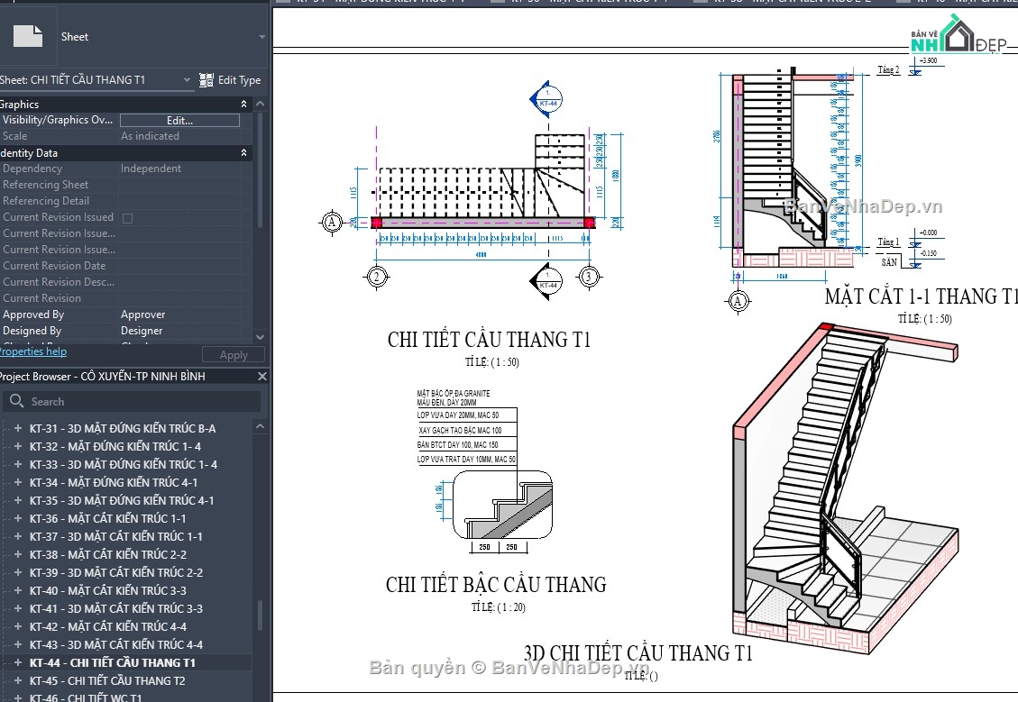This screenshot has width=1018, height=702.
Task: Click Properties panel scroll-down arrow
Action: 260,337
